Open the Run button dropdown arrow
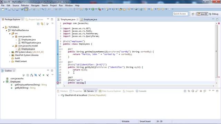 pyautogui.click(x=96, y=9)
